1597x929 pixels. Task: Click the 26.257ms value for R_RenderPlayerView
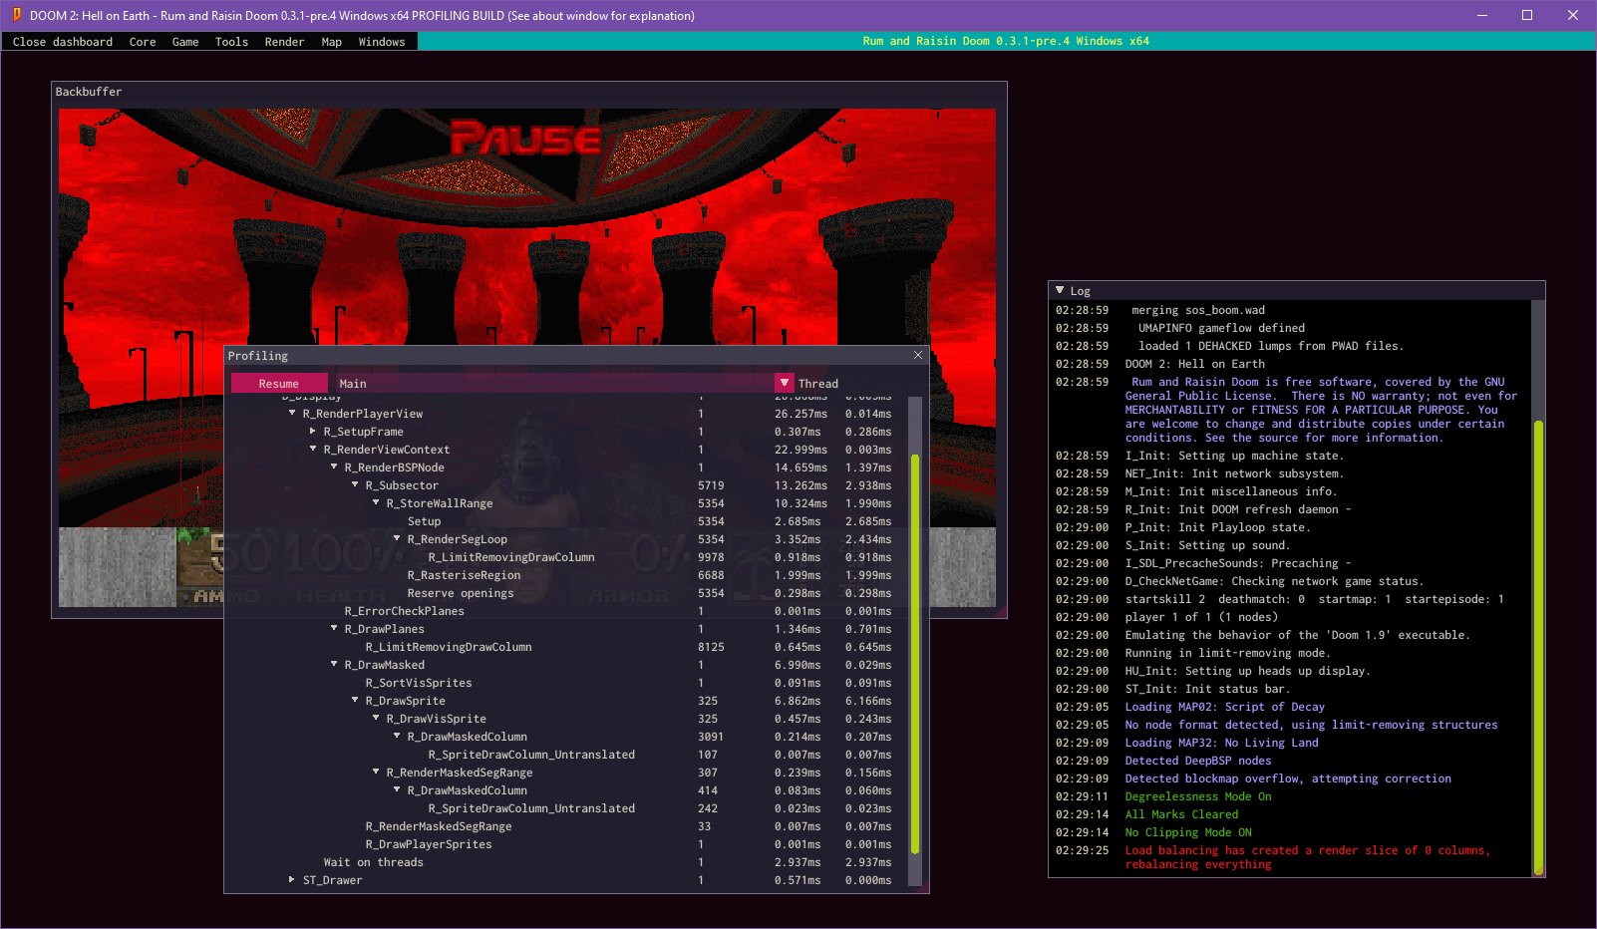[800, 414]
